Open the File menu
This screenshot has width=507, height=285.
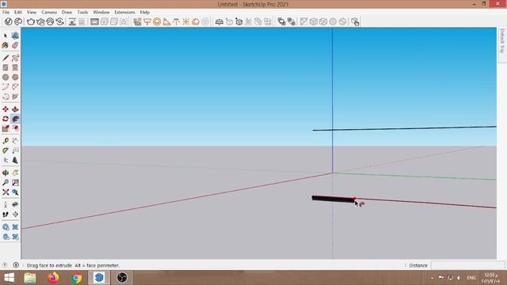pyautogui.click(x=6, y=12)
